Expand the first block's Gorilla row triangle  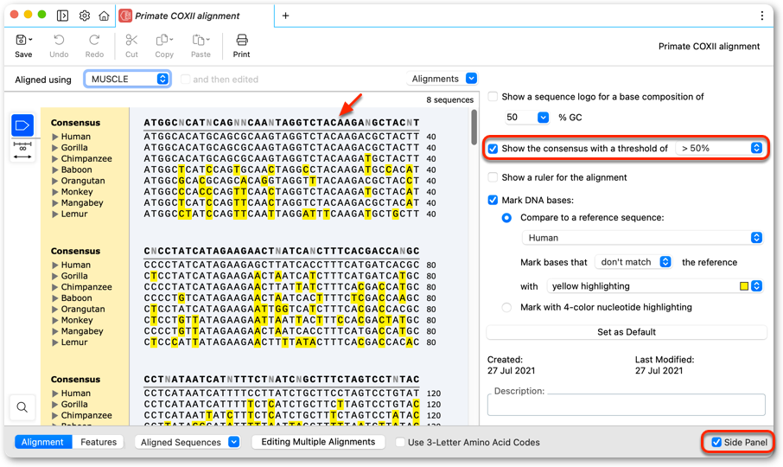coord(55,147)
